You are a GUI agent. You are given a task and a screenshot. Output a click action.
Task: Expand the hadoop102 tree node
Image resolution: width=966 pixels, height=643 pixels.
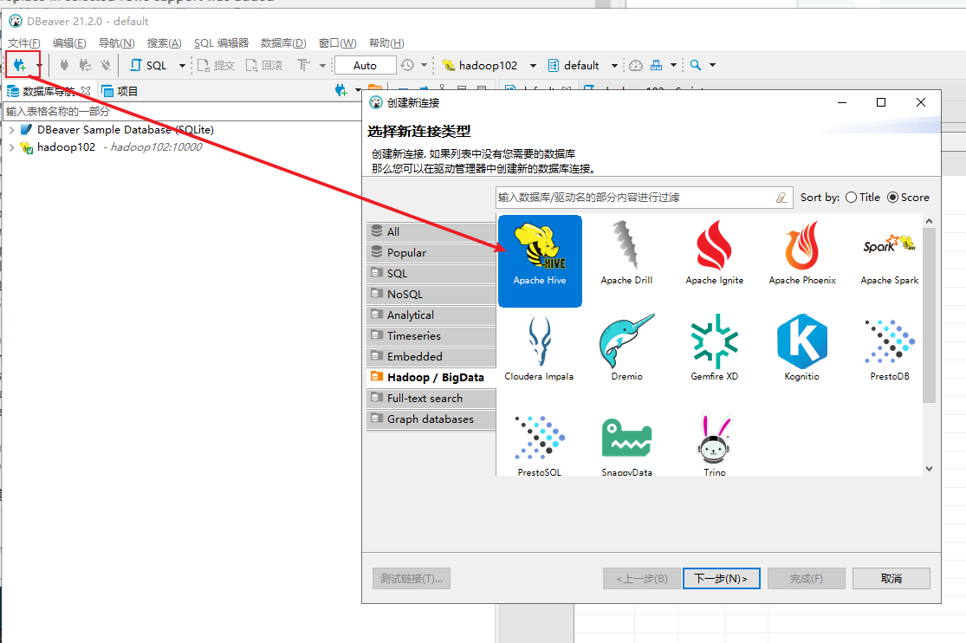point(12,147)
